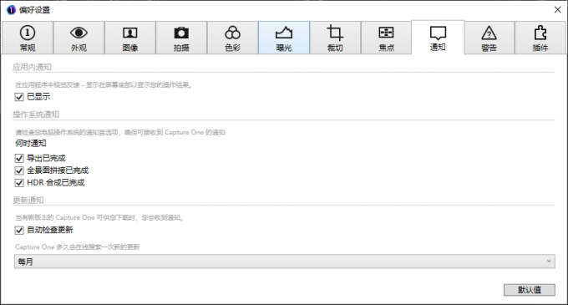Close the 偏好设置 preferences window
The image size is (568, 305).
[557, 10]
